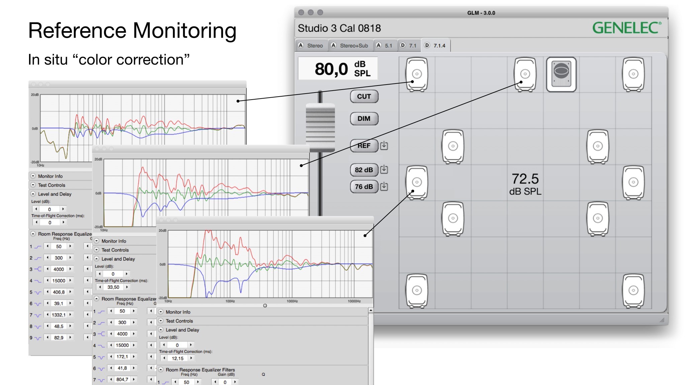Click the 82 dB preset button
685x385 pixels.
(364, 170)
